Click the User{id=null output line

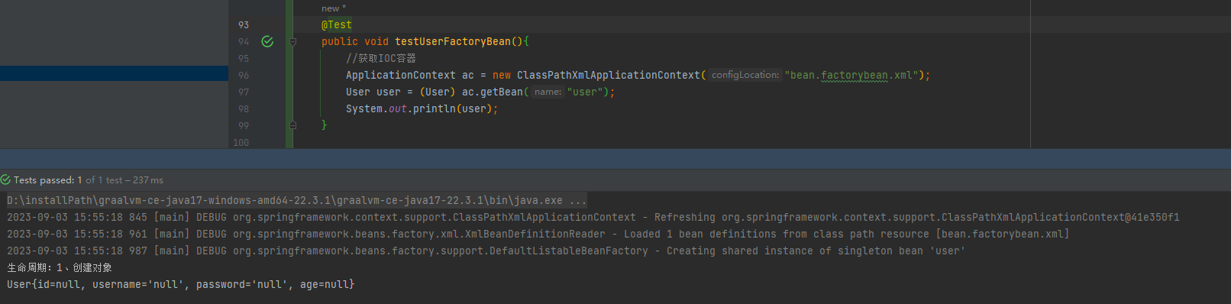[x=181, y=284]
